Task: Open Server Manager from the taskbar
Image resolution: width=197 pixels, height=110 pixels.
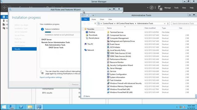Action: [x=12, y=107]
